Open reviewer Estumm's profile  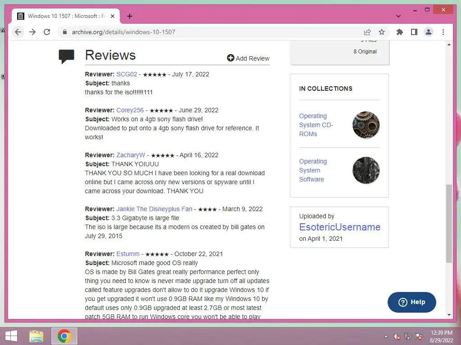[128, 254]
